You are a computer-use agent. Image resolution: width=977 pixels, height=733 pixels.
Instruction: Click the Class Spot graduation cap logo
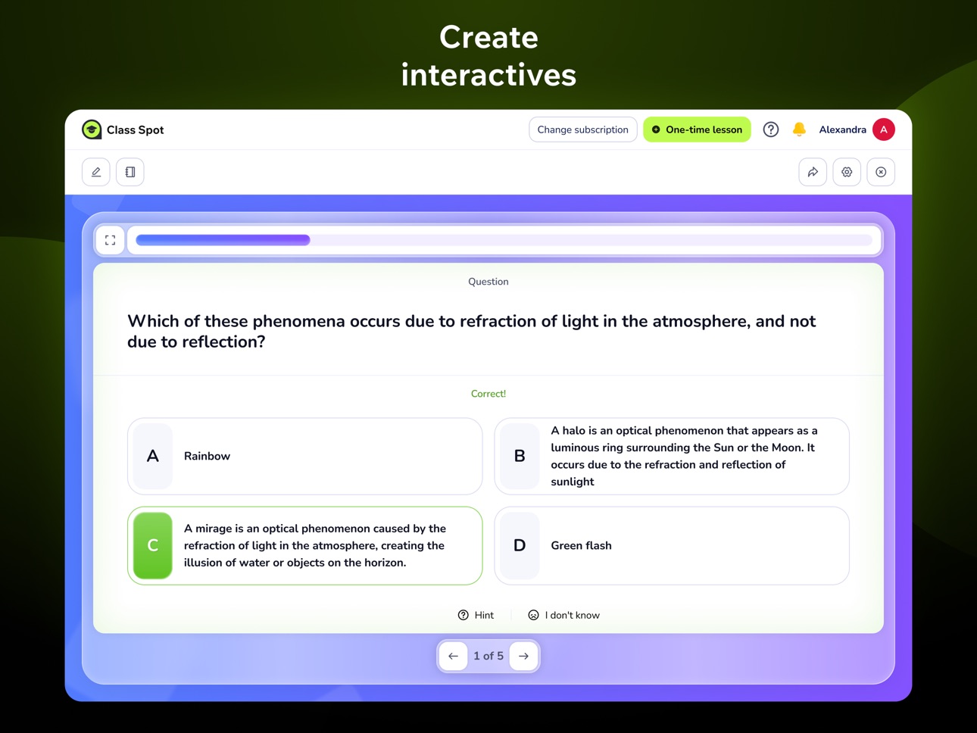[92, 129]
